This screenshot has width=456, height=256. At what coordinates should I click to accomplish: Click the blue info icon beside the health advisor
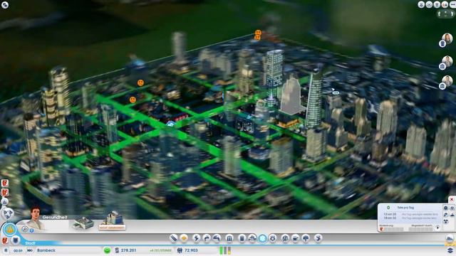[x=31, y=230]
